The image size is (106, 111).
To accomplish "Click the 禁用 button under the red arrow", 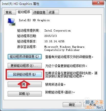I will [x=25, y=84].
